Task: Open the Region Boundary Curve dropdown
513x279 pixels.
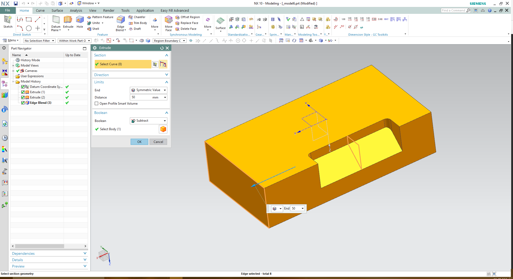Action: 169,41
